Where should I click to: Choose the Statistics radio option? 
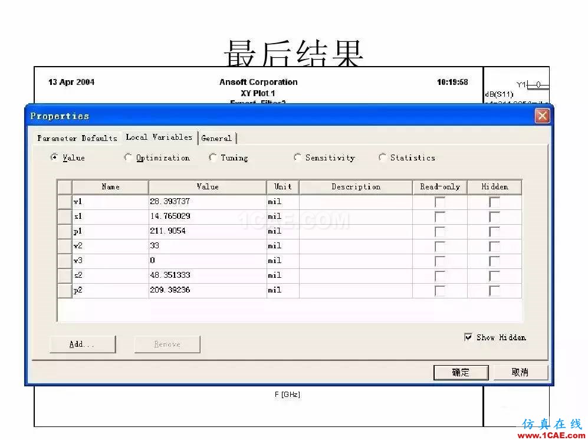tap(382, 157)
